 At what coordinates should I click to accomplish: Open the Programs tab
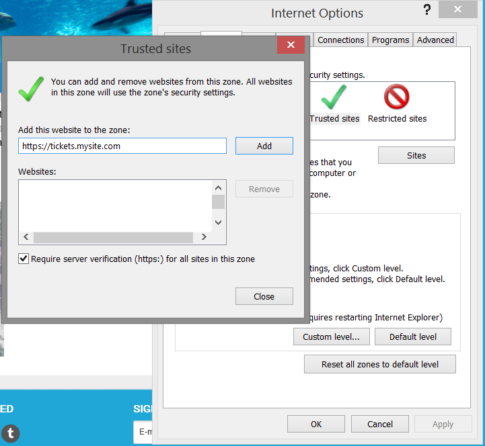(x=390, y=40)
